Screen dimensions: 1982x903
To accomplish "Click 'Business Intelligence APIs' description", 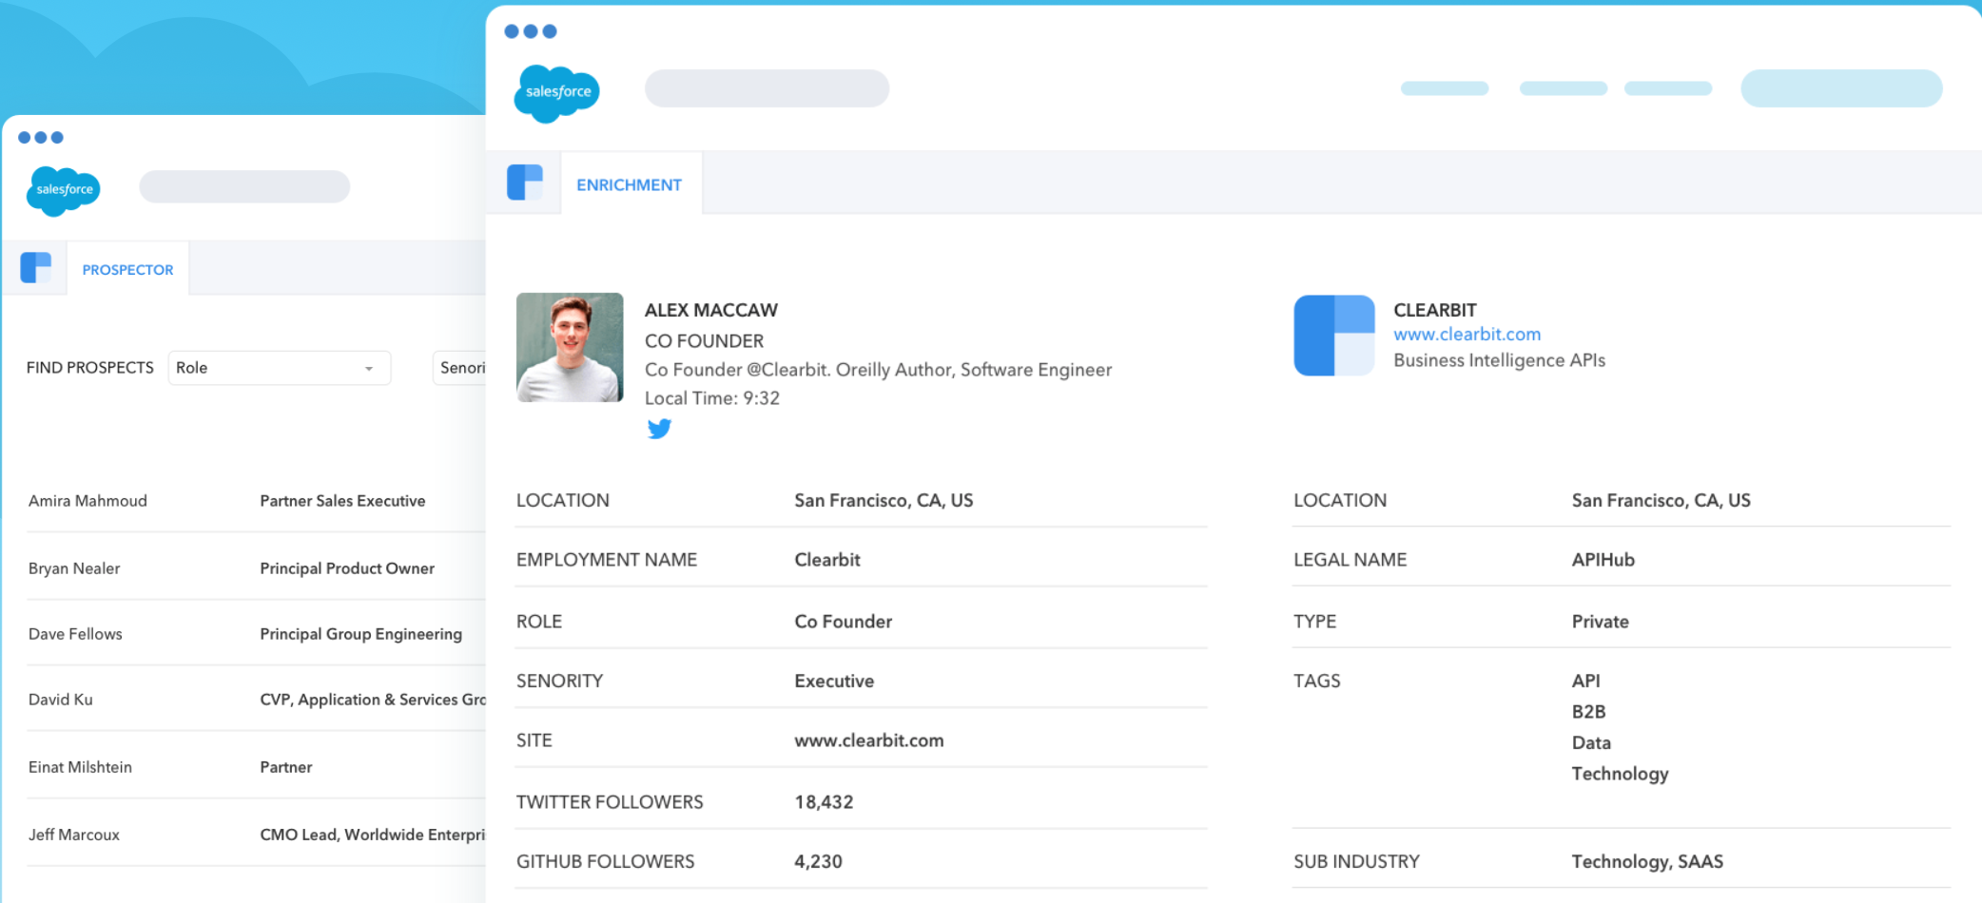I will pos(1499,360).
